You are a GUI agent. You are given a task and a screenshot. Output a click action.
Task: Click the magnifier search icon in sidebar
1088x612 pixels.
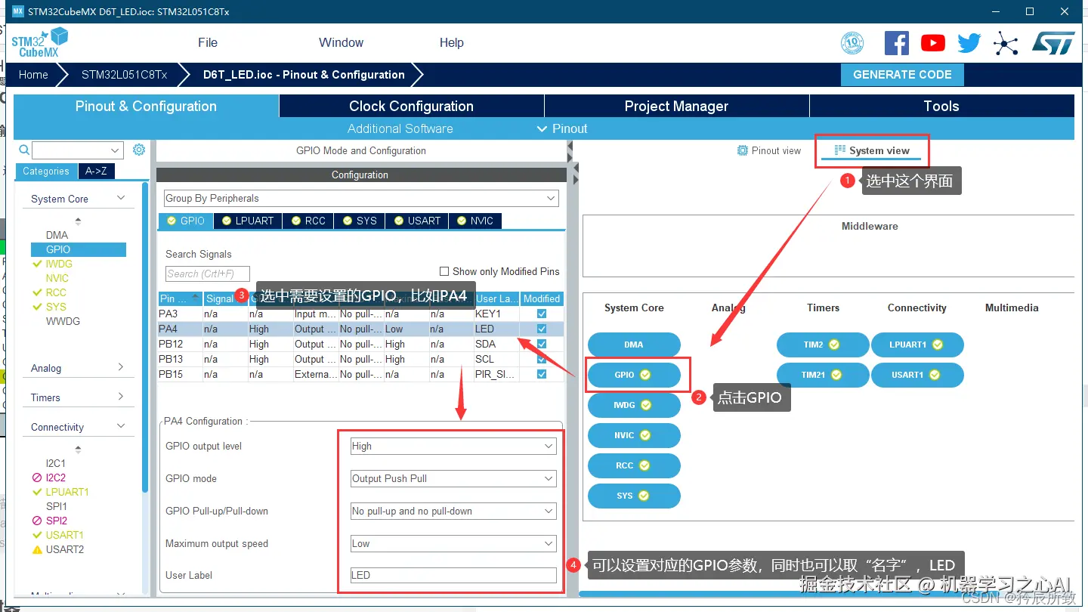click(24, 150)
